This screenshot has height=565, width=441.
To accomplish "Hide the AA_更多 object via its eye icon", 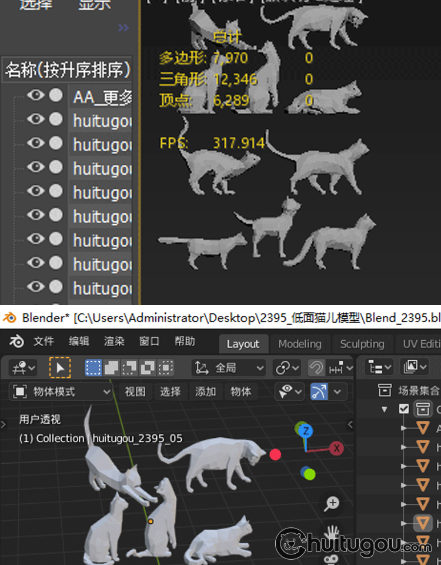I will (x=36, y=95).
